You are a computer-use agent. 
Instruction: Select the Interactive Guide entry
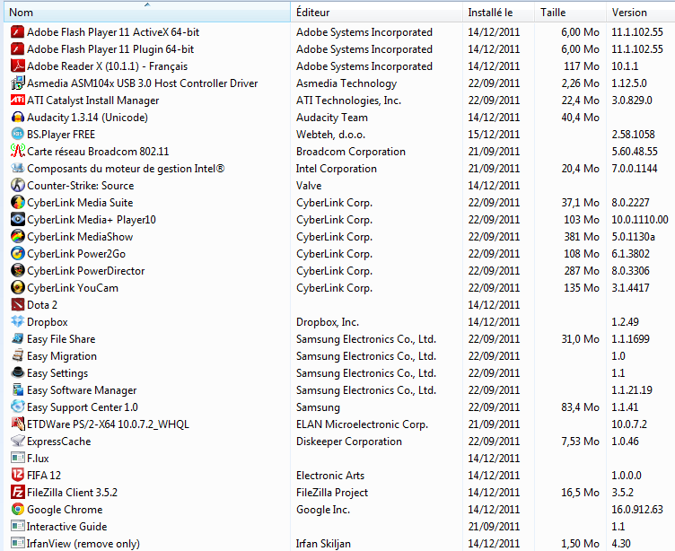pyautogui.click(x=66, y=527)
